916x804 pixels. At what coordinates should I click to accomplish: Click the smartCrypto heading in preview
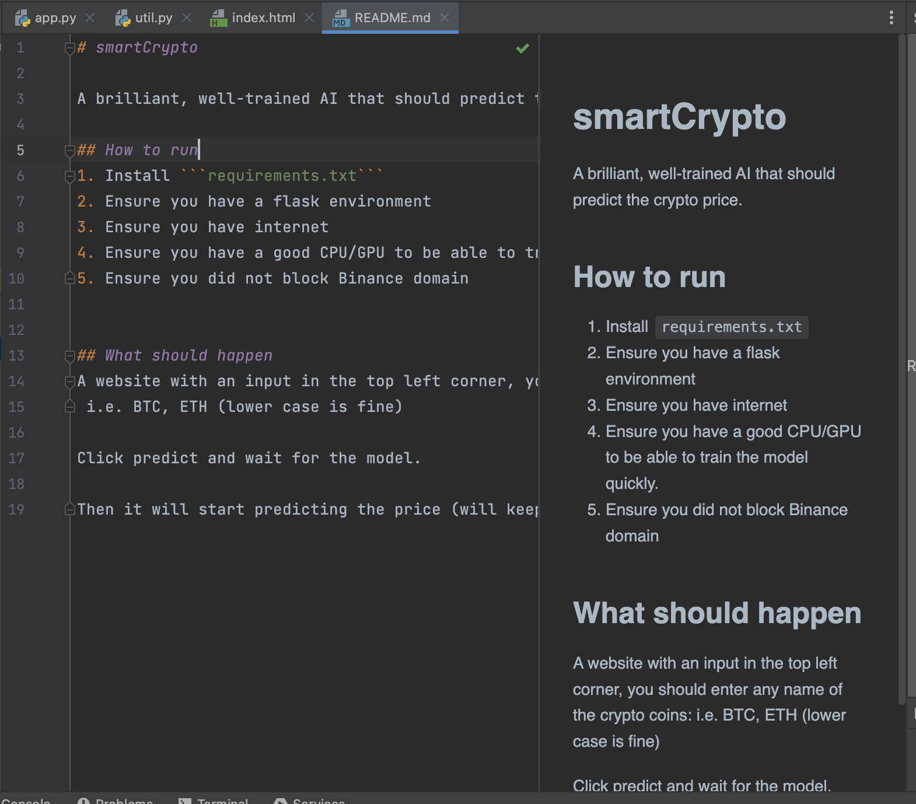coord(680,117)
